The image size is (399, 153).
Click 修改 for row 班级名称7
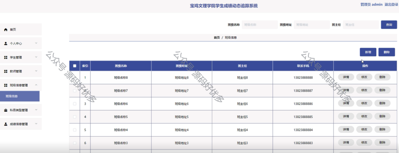(x=364, y=90)
